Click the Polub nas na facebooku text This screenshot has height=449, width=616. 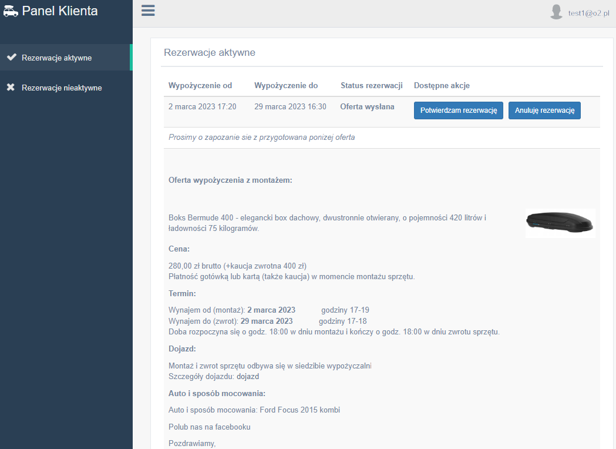tap(213, 427)
